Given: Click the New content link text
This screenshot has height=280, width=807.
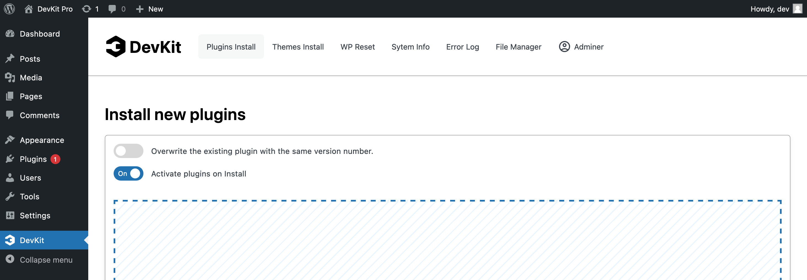Looking at the screenshot, I should pos(155,9).
